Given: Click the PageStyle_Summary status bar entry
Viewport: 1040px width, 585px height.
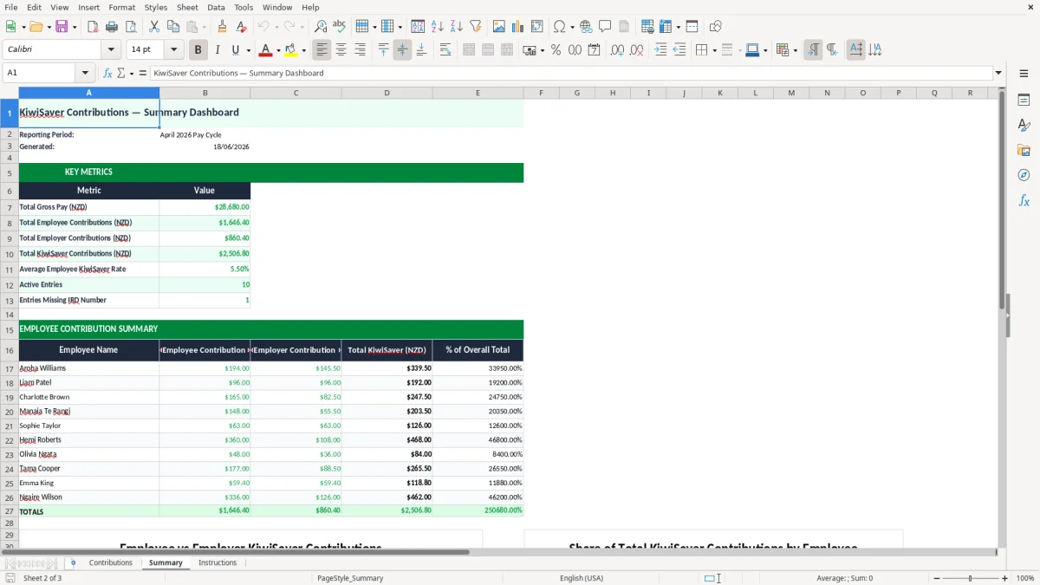Looking at the screenshot, I should (350, 578).
